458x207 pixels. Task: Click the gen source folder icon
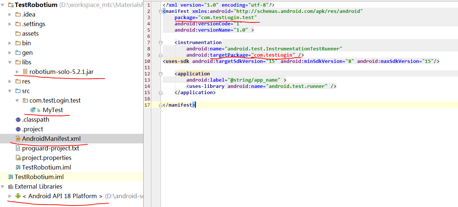[18, 53]
